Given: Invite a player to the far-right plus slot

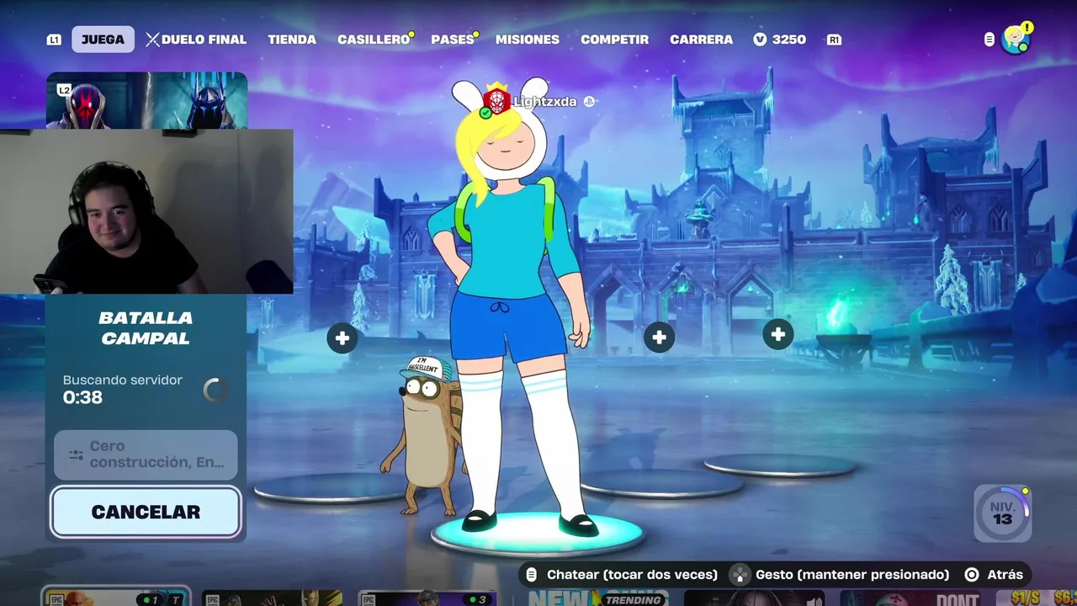Looking at the screenshot, I should [x=777, y=334].
